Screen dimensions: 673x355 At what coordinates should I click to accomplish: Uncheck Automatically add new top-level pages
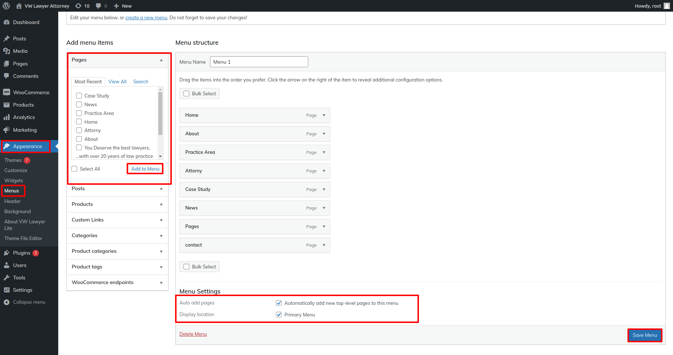click(x=279, y=303)
